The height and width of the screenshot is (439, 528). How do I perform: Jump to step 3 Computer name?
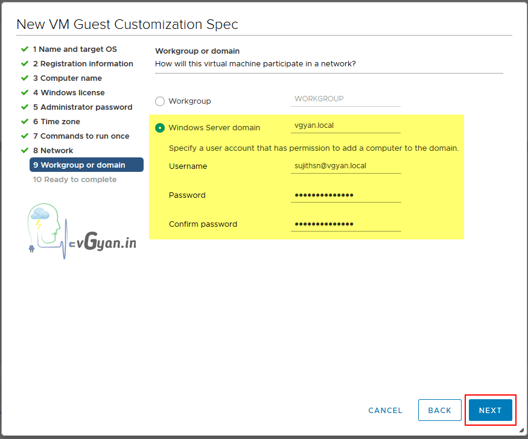pos(67,78)
